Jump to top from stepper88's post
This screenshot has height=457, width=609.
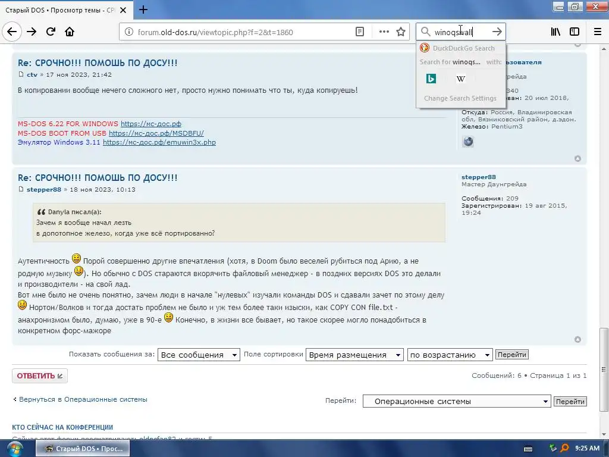(577, 339)
